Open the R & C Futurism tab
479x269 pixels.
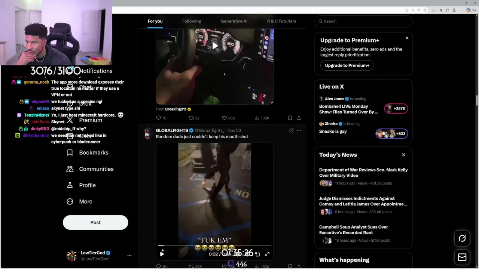tap(281, 21)
